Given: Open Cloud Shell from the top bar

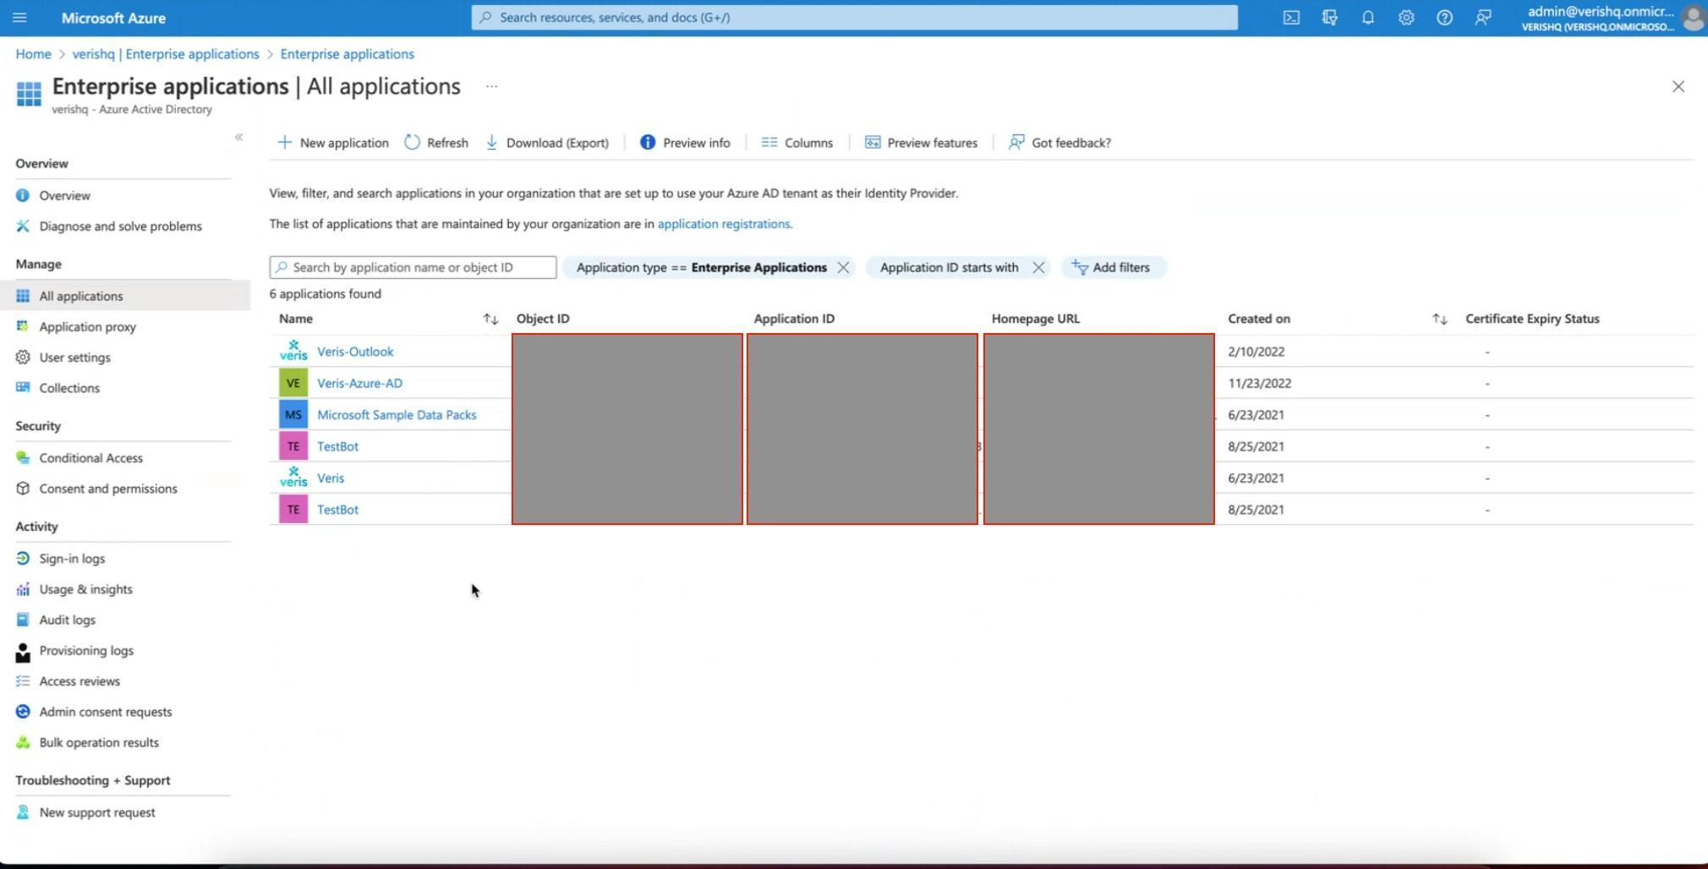Looking at the screenshot, I should pyautogui.click(x=1291, y=18).
